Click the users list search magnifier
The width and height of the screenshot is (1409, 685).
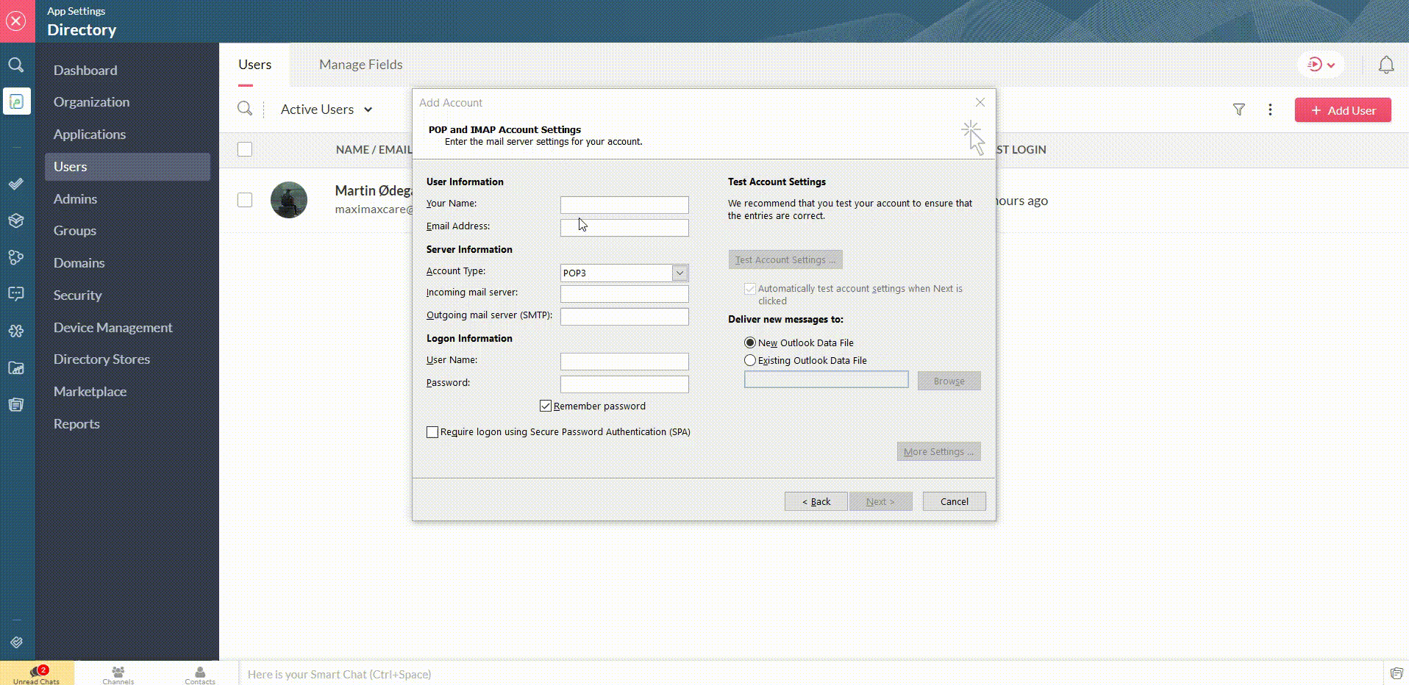(245, 109)
